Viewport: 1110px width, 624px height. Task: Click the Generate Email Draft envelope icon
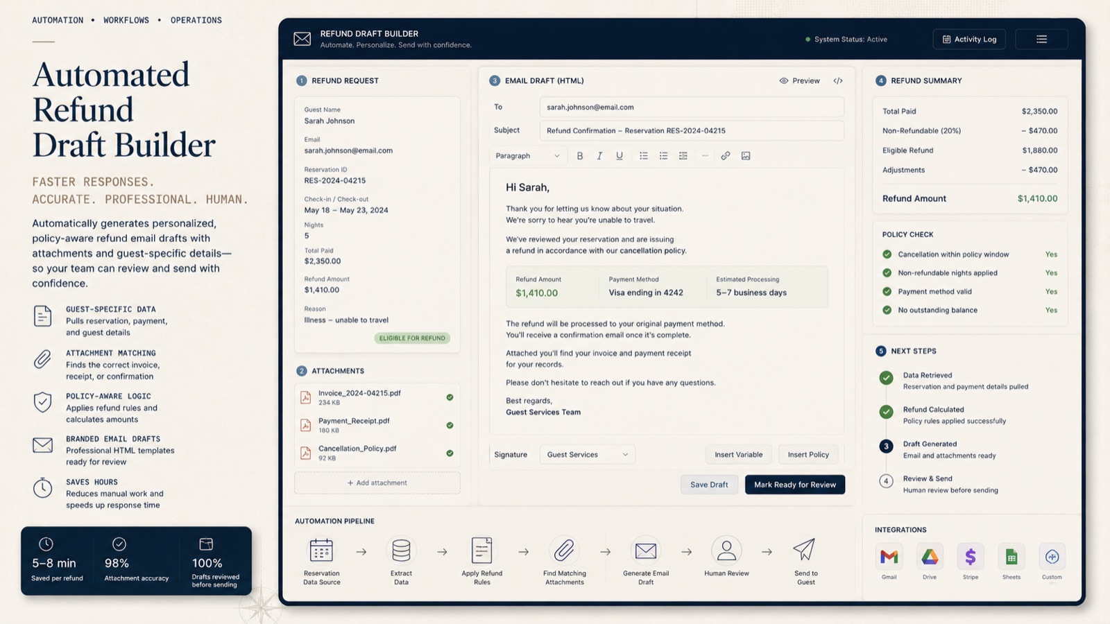tap(646, 551)
